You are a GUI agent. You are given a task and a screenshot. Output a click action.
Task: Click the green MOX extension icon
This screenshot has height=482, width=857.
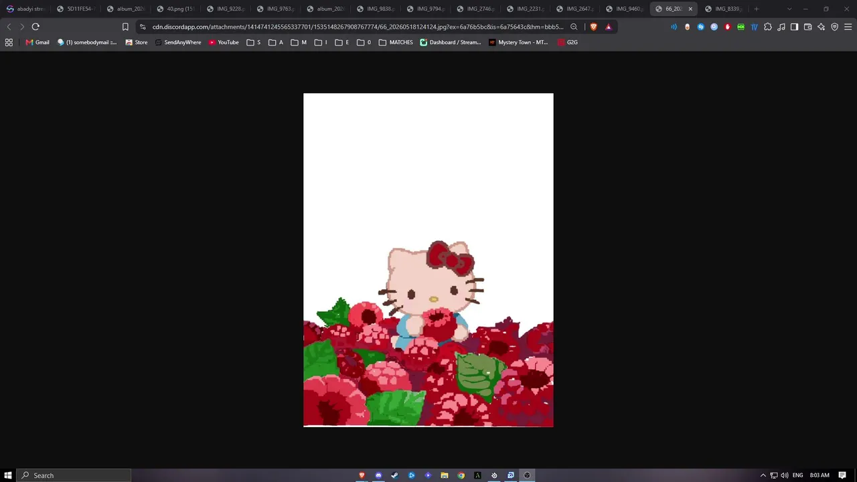[741, 27]
